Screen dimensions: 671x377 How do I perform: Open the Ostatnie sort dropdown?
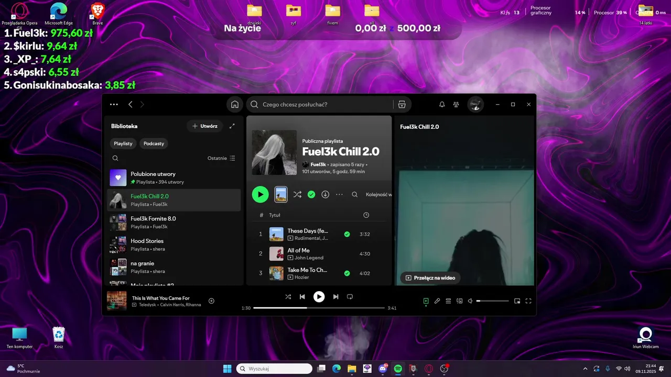pyautogui.click(x=221, y=158)
